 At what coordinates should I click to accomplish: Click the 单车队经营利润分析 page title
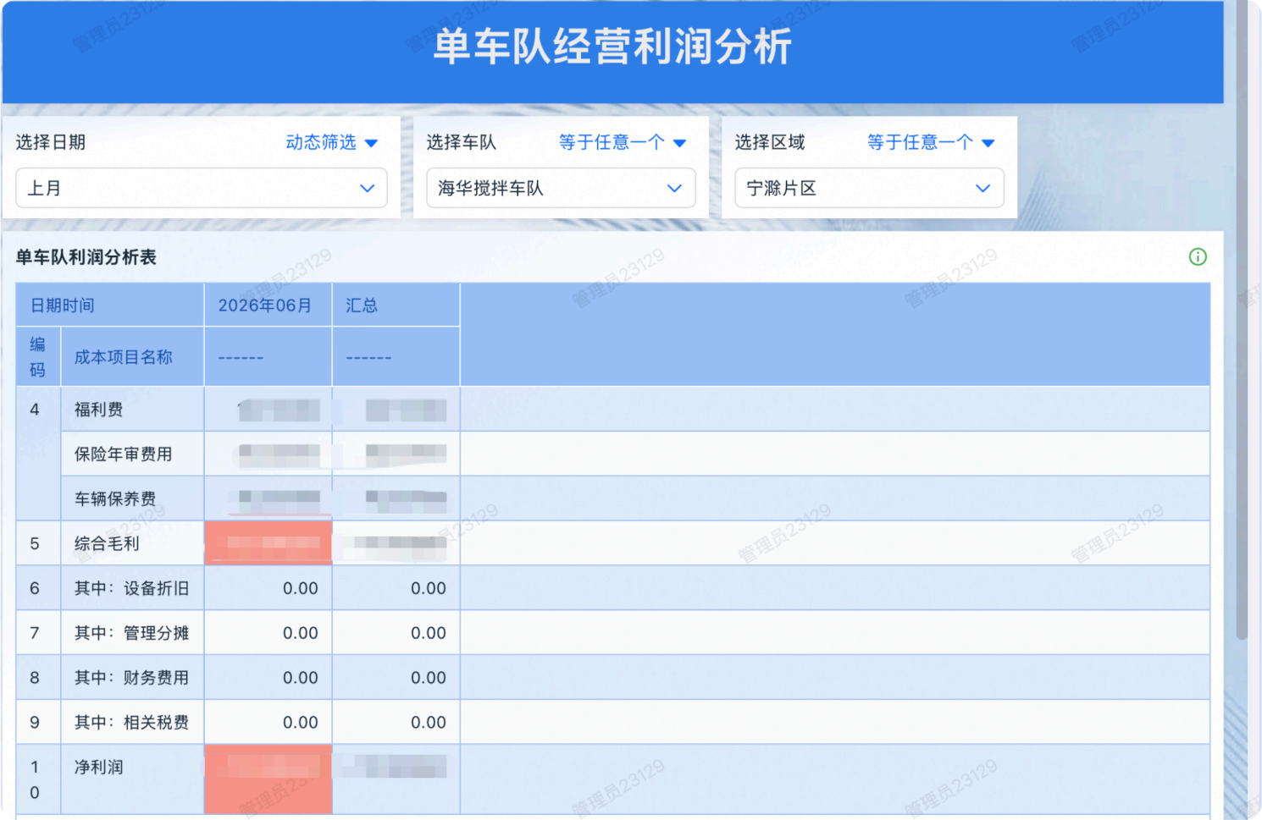[x=613, y=47]
